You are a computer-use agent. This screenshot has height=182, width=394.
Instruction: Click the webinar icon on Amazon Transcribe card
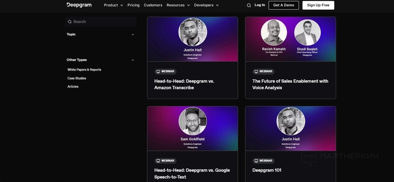pos(158,72)
